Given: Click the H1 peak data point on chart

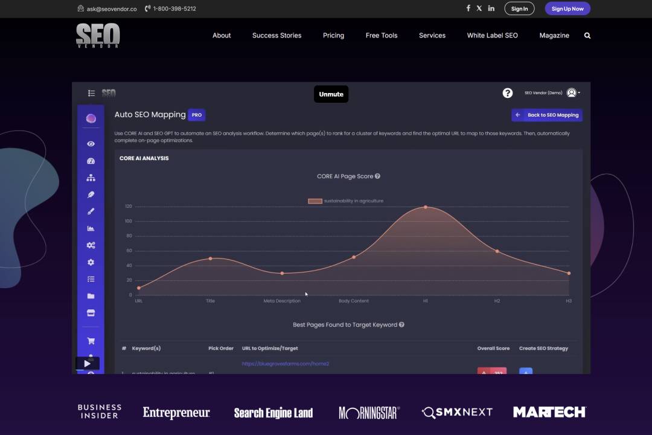Looking at the screenshot, I should click(426, 207).
